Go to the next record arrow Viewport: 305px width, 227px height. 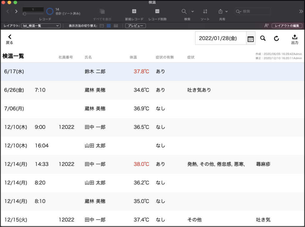[16, 12]
